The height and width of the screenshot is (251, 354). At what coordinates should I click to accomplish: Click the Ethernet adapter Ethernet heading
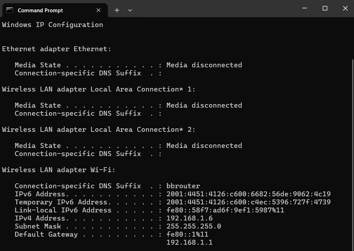(x=57, y=49)
